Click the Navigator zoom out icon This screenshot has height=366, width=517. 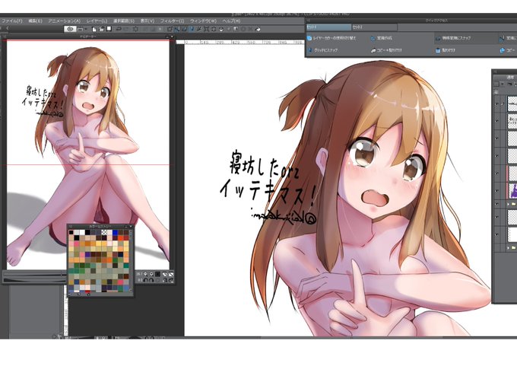145,274
